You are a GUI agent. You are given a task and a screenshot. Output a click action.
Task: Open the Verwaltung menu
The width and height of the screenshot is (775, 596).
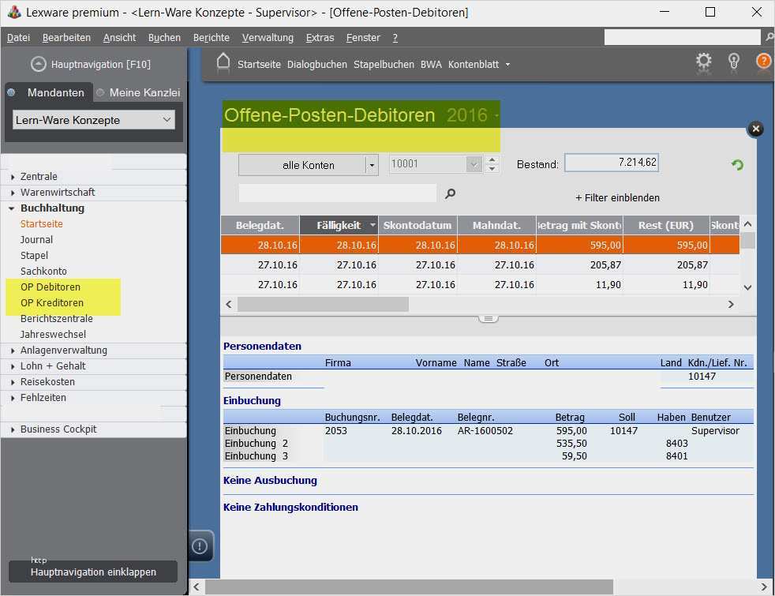[x=268, y=37]
